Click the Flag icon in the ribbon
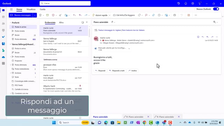Screen dimensions: 224x126 coord(146,15)
